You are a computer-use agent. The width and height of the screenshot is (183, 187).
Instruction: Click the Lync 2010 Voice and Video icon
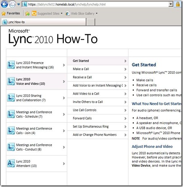11,81
